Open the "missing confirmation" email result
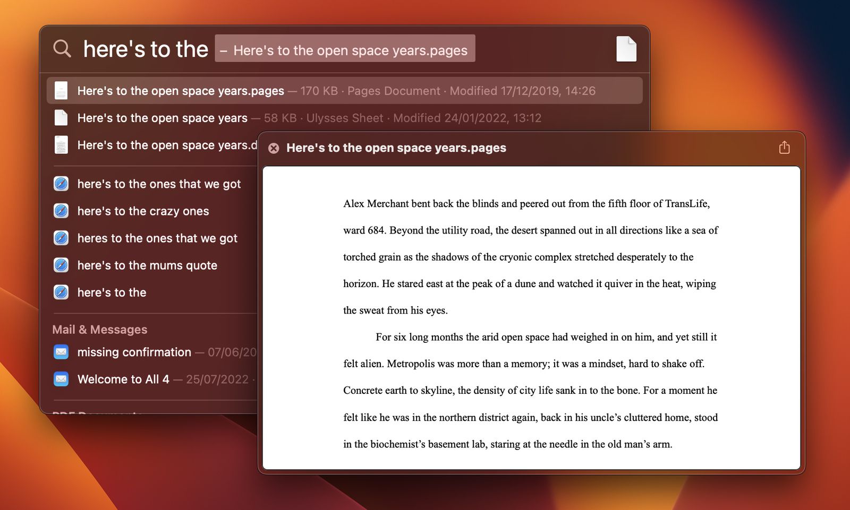 134,352
